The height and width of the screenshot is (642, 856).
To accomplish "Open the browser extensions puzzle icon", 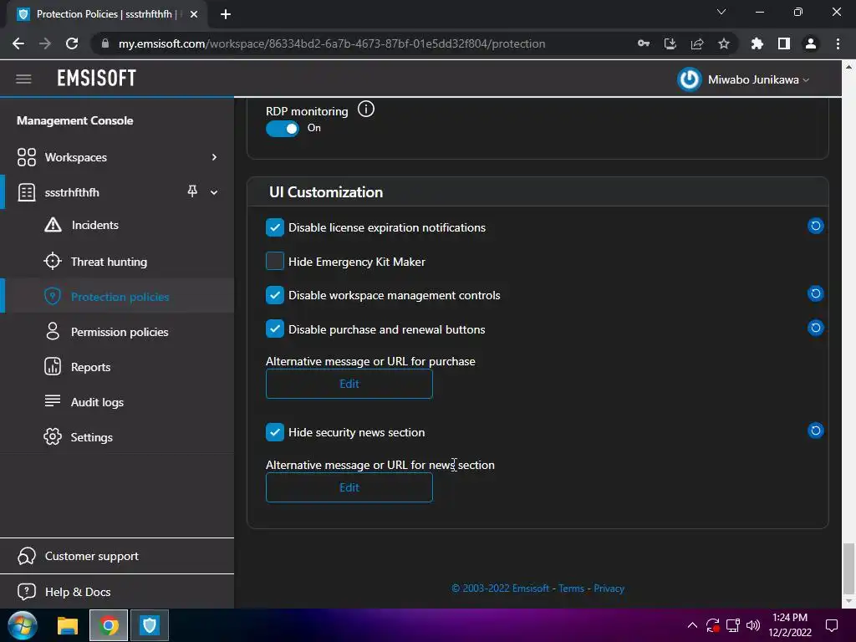I will [757, 43].
